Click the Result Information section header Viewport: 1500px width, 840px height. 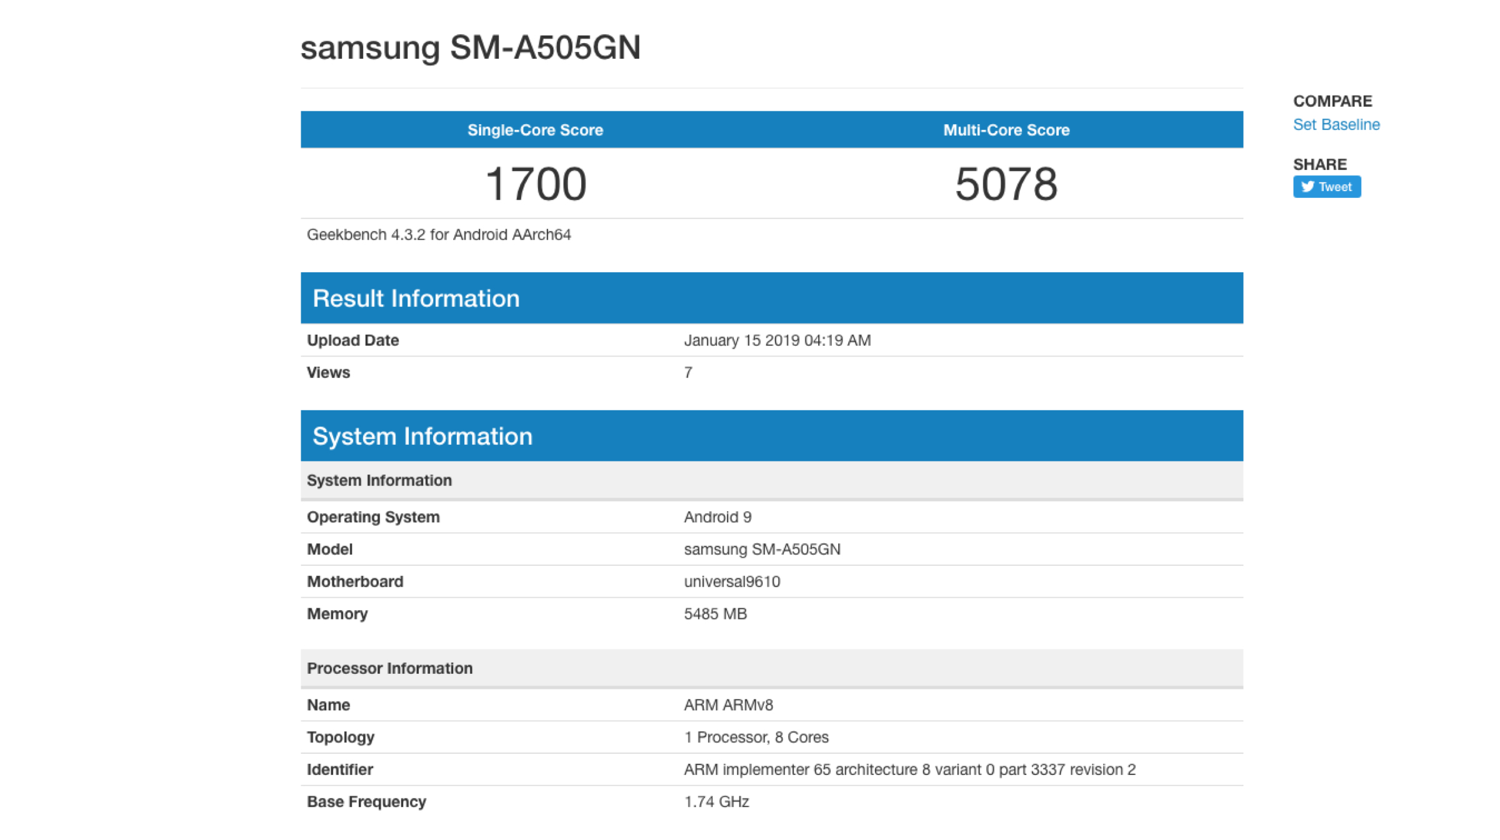tap(416, 299)
